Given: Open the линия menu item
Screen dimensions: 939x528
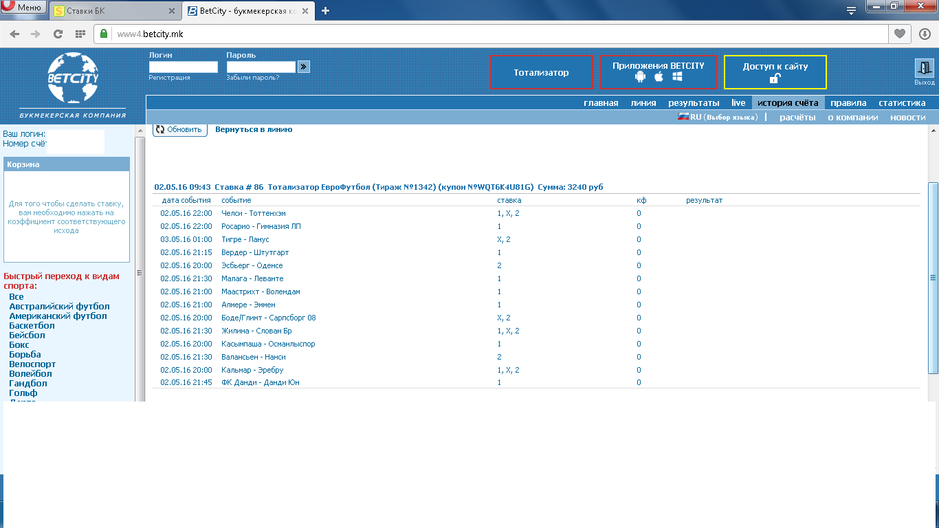Looking at the screenshot, I should (x=643, y=103).
